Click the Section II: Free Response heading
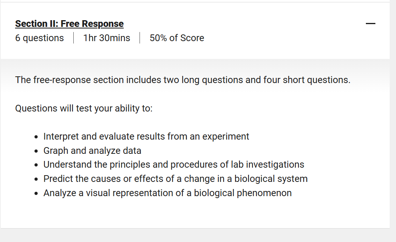The height and width of the screenshot is (242, 396). (x=69, y=24)
